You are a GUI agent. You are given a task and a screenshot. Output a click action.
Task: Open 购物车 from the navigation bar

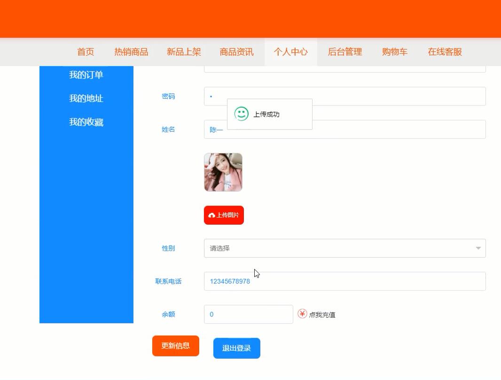(x=395, y=52)
